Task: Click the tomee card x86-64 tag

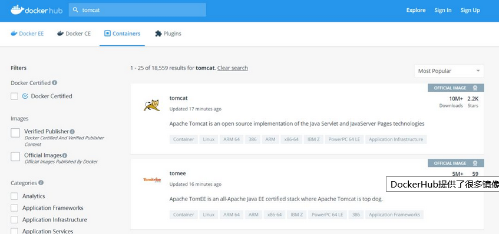Action: (x=275, y=215)
